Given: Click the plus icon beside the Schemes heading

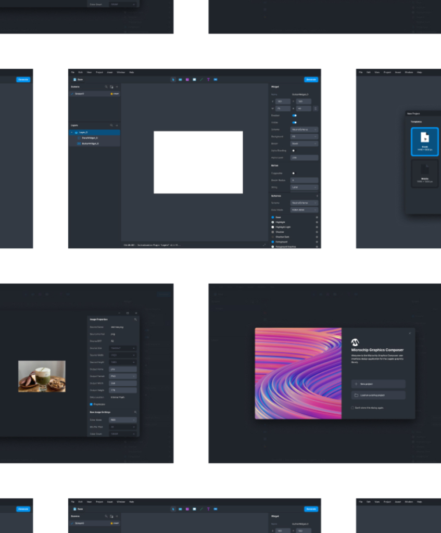Looking at the screenshot, I should click(317, 196).
